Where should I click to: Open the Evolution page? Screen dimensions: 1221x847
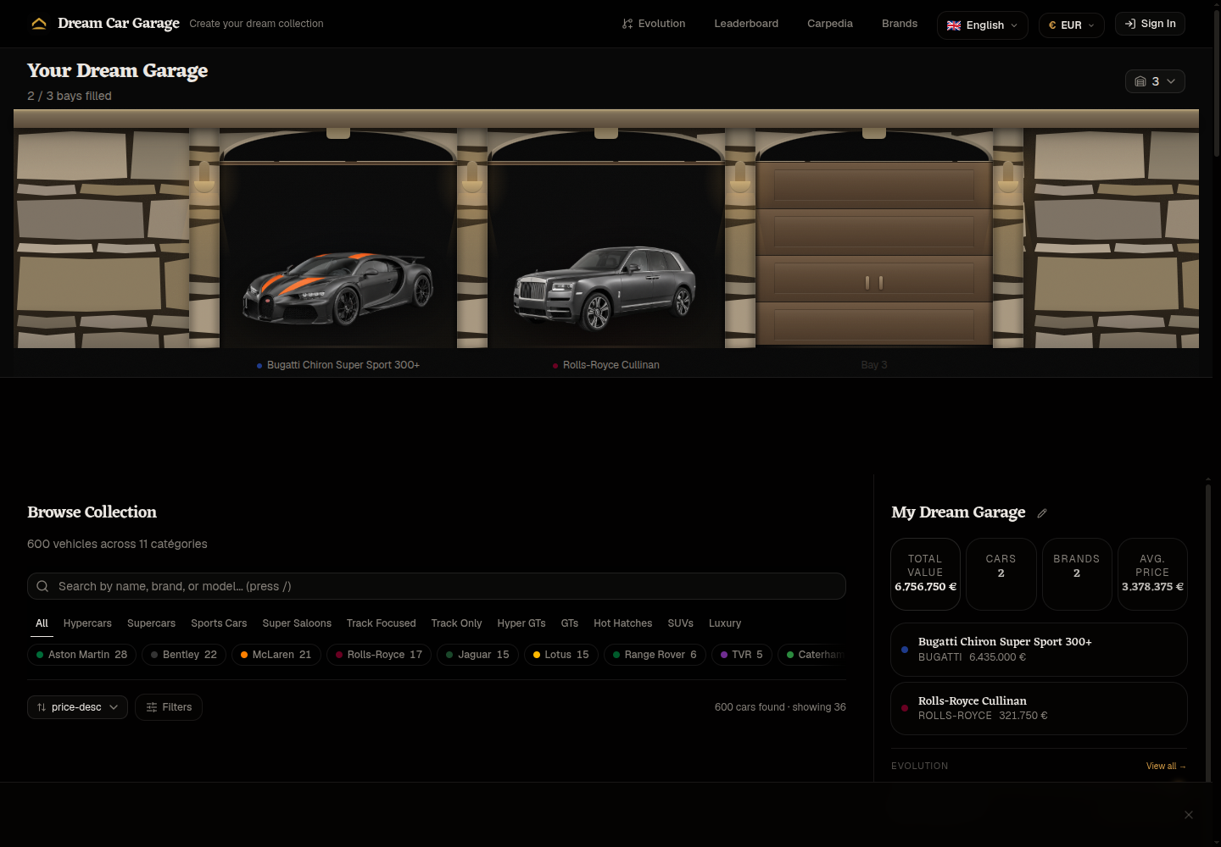654,24
